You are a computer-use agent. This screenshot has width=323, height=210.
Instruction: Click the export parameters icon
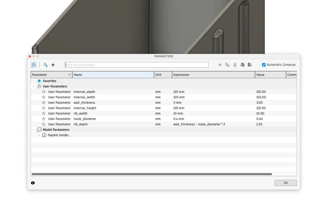[250, 65]
